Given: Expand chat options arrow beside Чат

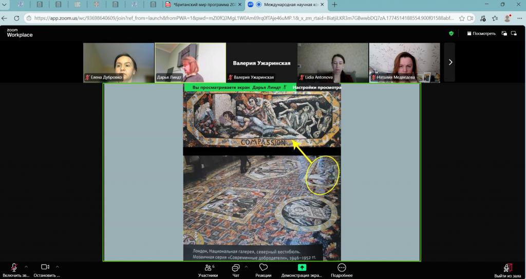Looking at the screenshot, I should pyautogui.click(x=246, y=267).
